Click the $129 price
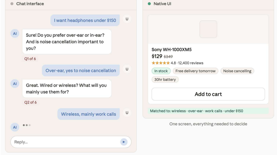The width and height of the screenshot is (277, 155). click(x=157, y=56)
